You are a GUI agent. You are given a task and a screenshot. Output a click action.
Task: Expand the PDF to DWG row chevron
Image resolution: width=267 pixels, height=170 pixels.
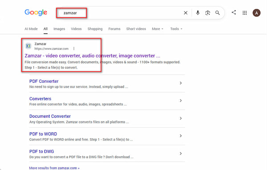click(x=181, y=154)
